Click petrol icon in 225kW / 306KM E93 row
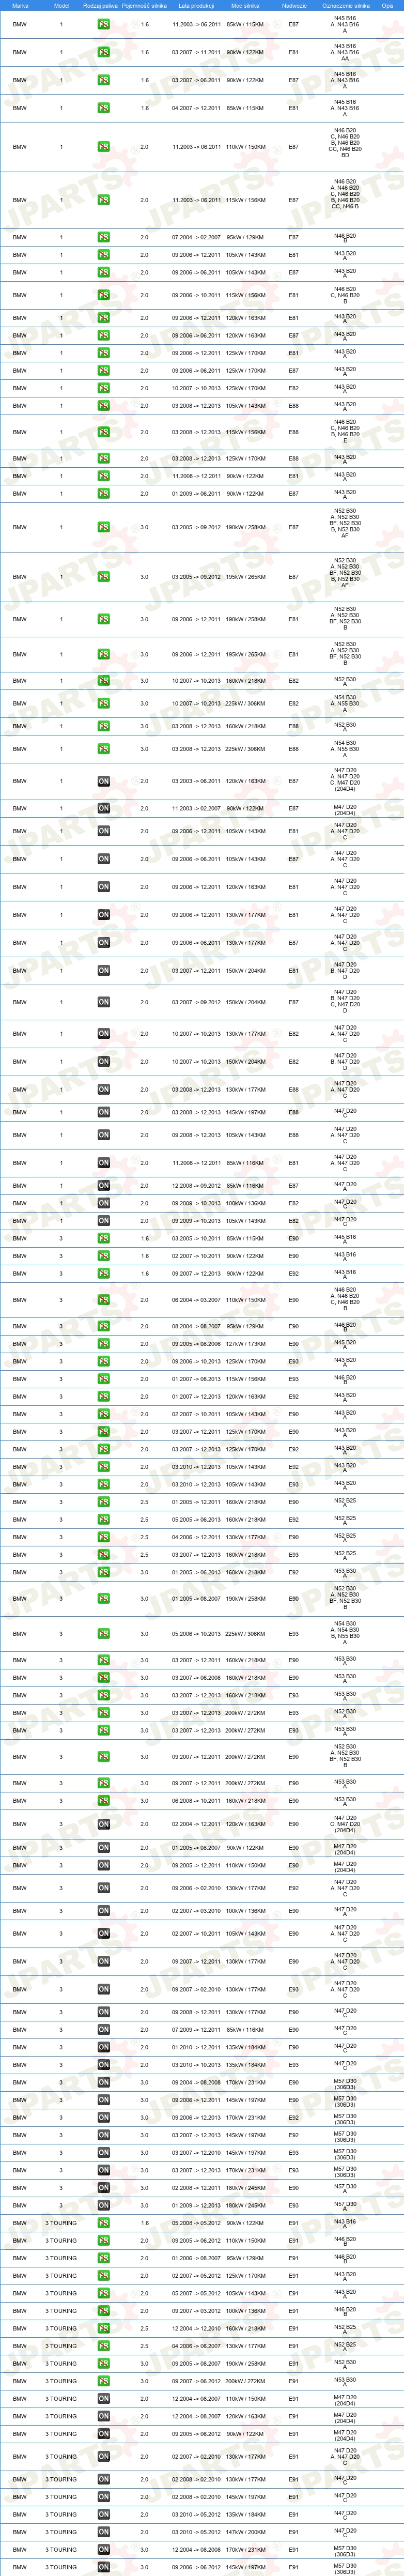The width and height of the screenshot is (404, 2576). pyautogui.click(x=103, y=1634)
